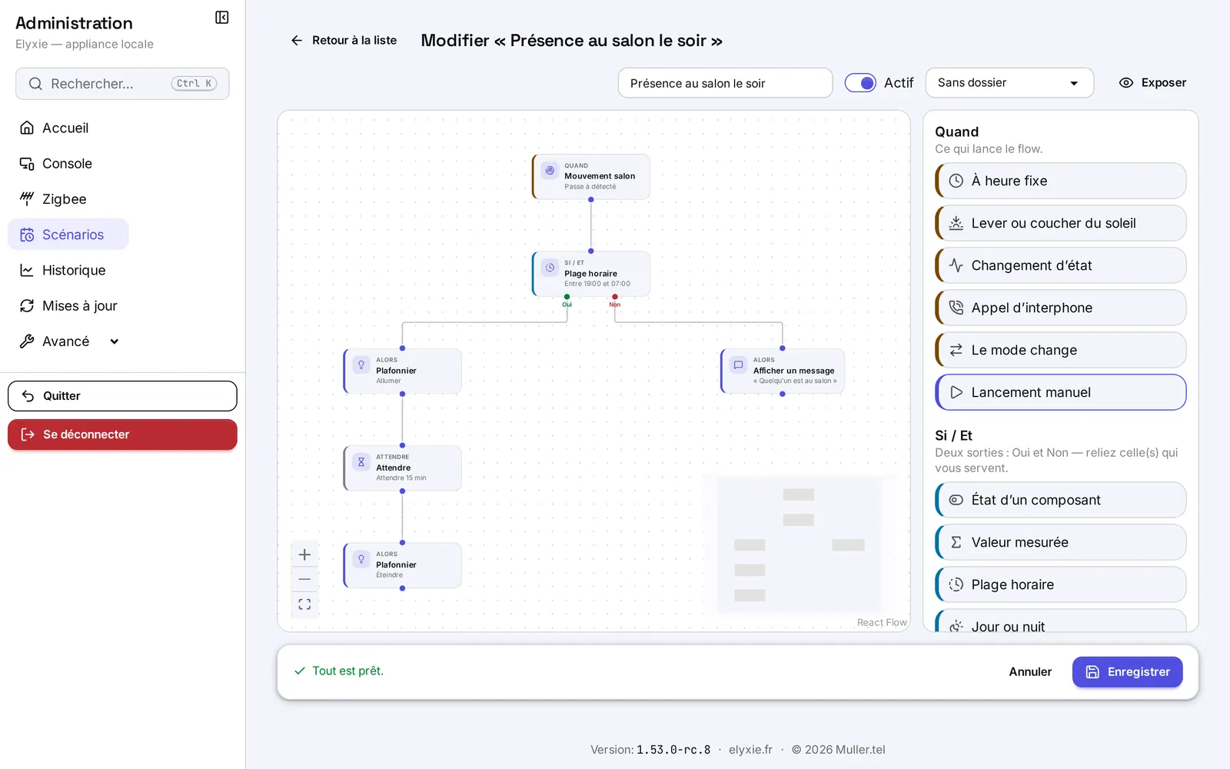Zoom out on the flow canvas

tap(304, 579)
